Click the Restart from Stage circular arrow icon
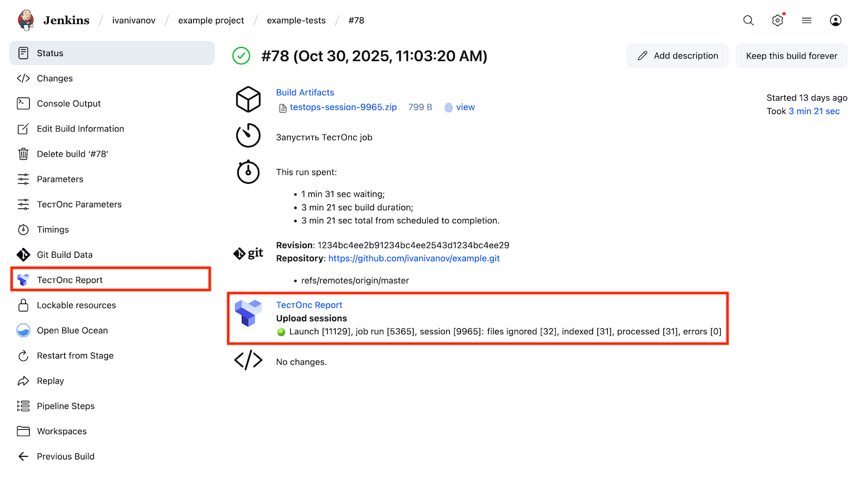This screenshot has width=864, height=486. [x=23, y=356]
